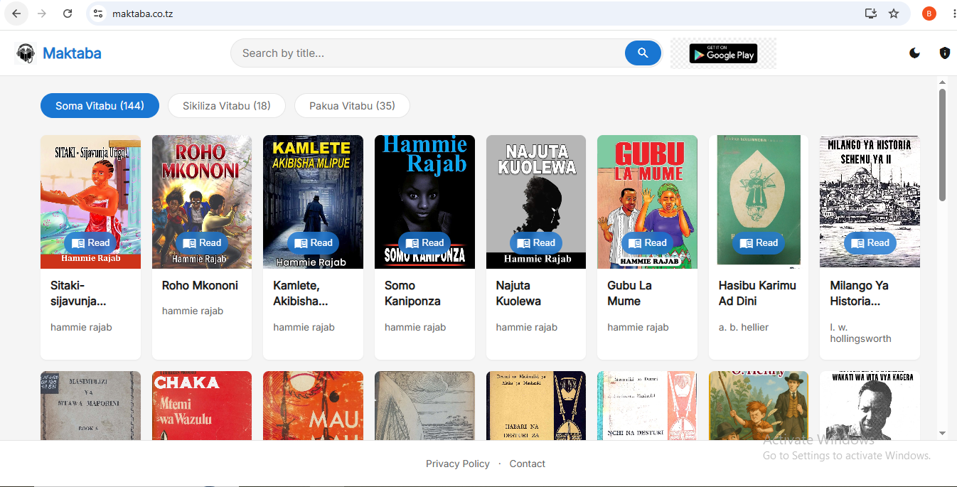The image size is (957, 487).
Task: Open the site information icon in address bar
Action: (98, 14)
